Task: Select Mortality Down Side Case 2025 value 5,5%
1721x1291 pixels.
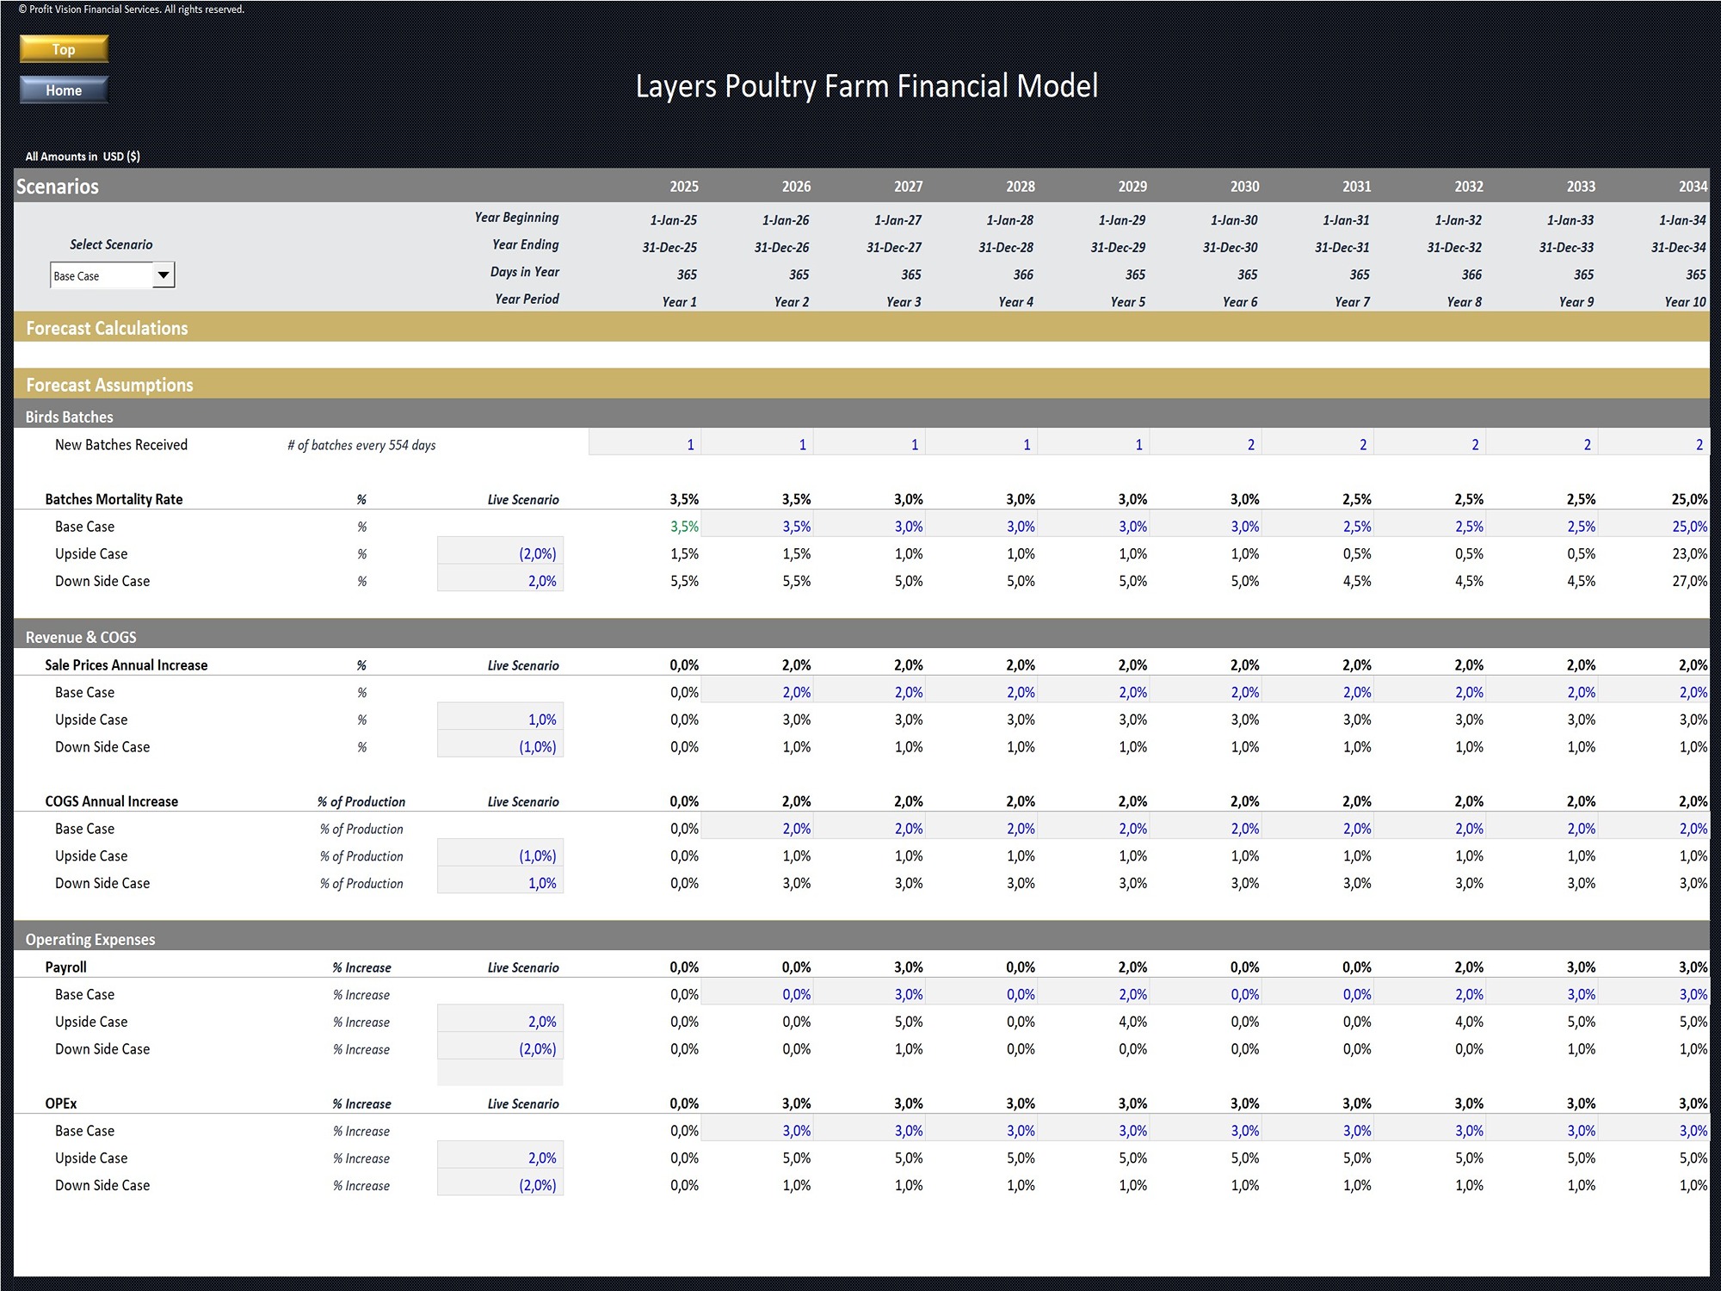Action: (x=684, y=581)
